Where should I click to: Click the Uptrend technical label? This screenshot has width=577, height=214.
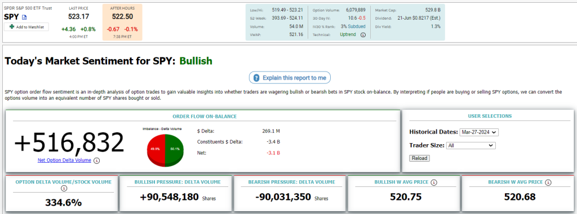tap(348, 34)
